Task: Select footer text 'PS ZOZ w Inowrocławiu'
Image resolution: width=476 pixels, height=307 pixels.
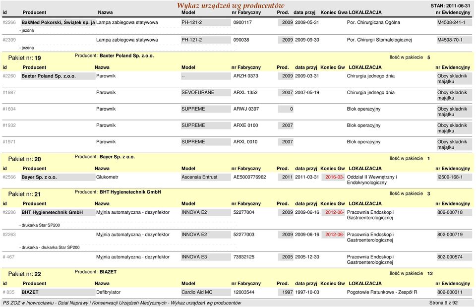Action: pos(28,303)
